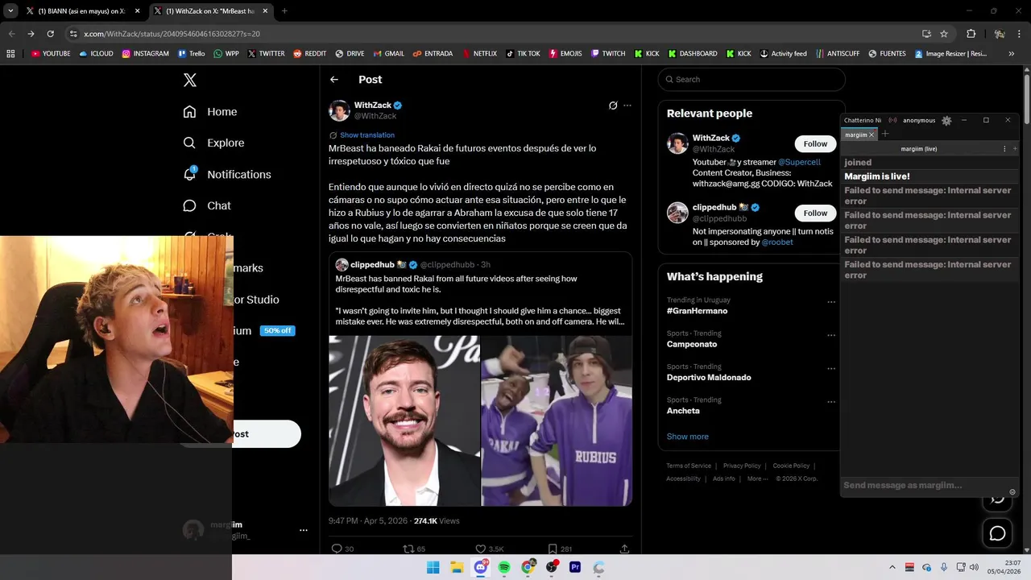Open WithZack profile avatar on post
1031x580 pixels.
(x=339, y=110)
